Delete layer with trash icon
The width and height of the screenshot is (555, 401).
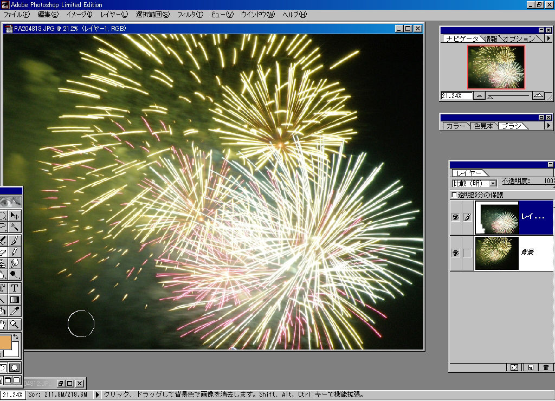(546, 367)
